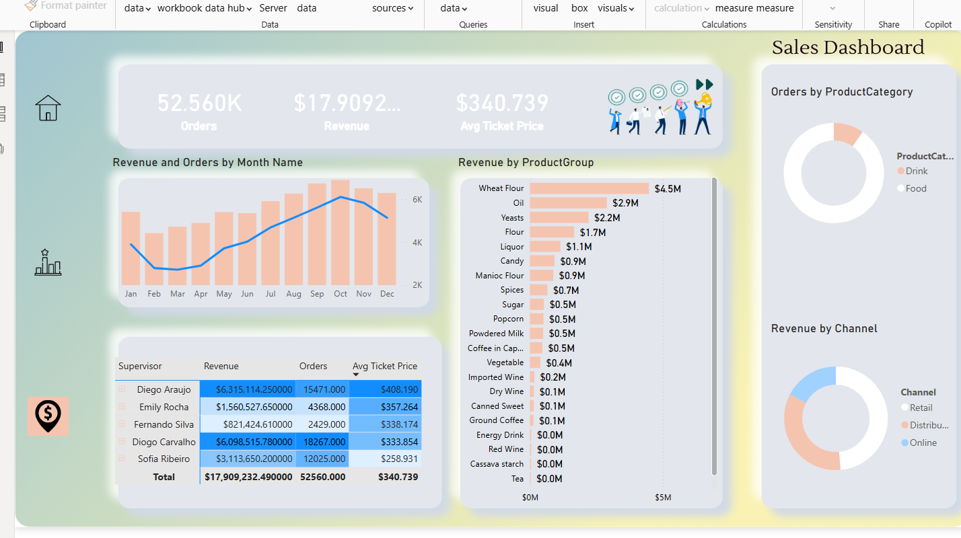Viewport: 961px width, 538px height.
Task: Sort the table by Supervisor column header
Action: click(140, 366)
